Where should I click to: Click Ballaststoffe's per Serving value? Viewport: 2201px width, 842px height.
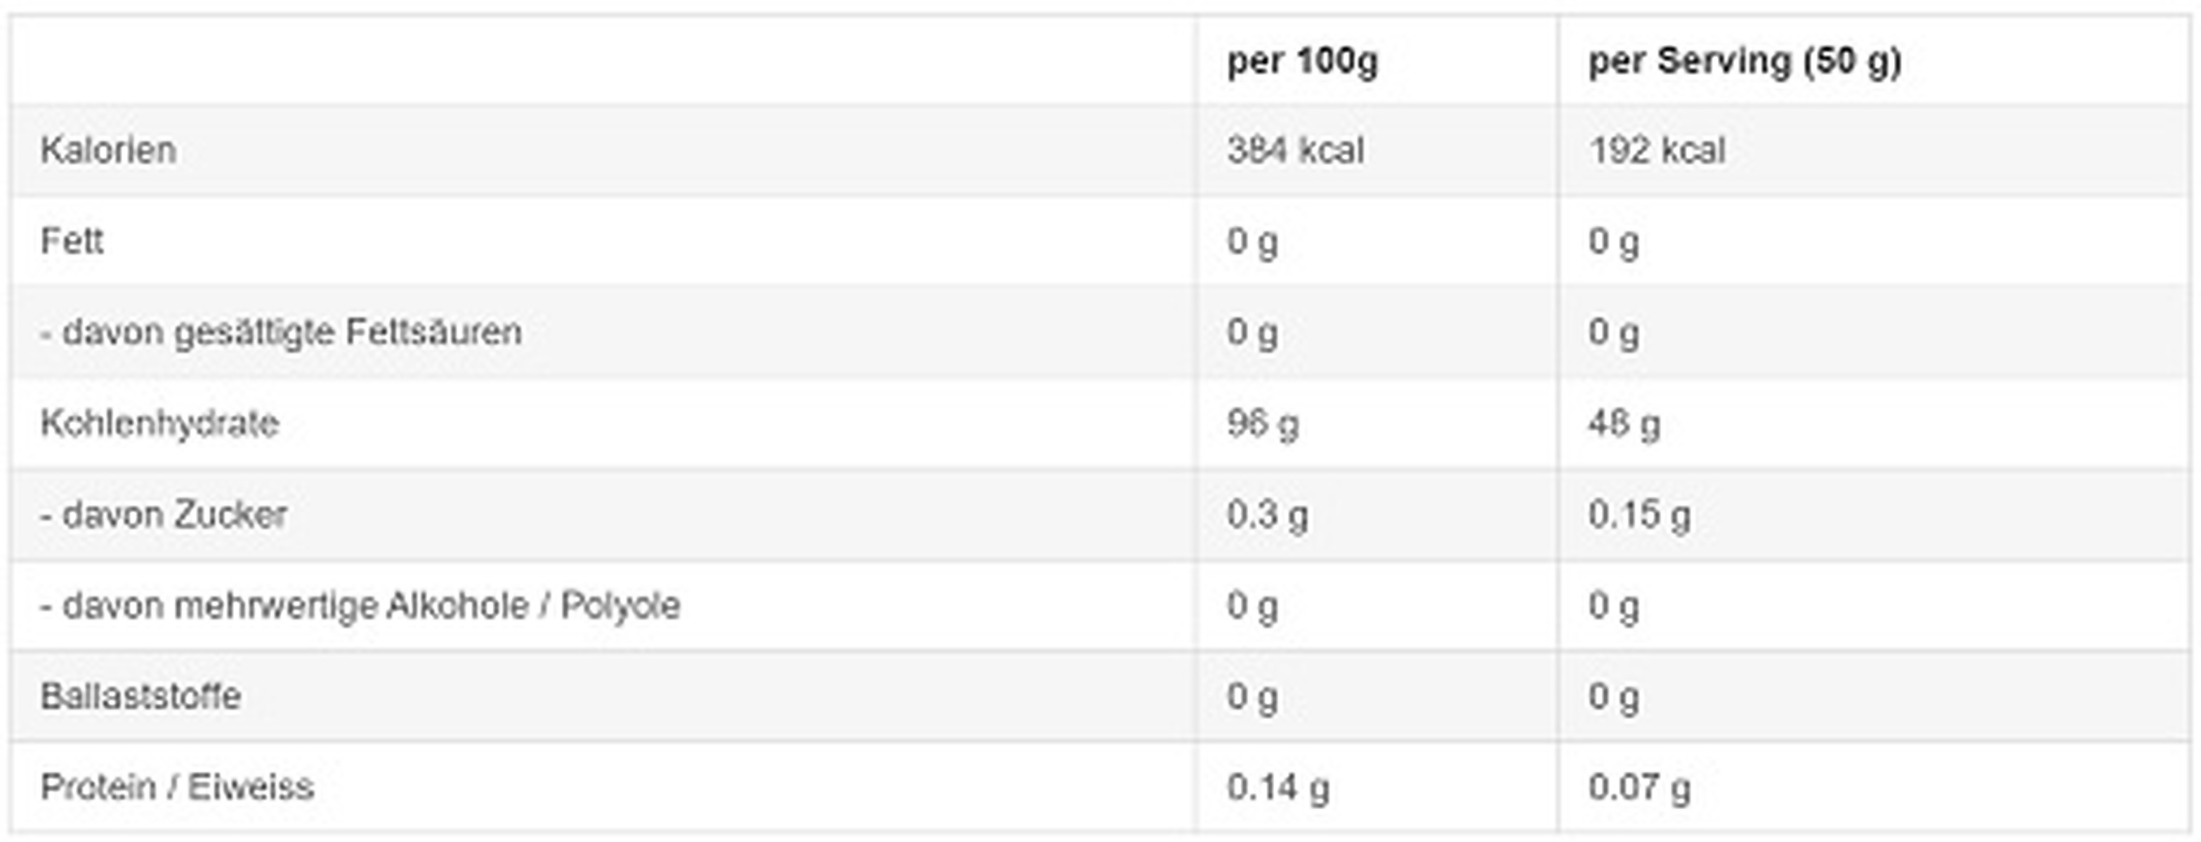tap(1613, 697)
